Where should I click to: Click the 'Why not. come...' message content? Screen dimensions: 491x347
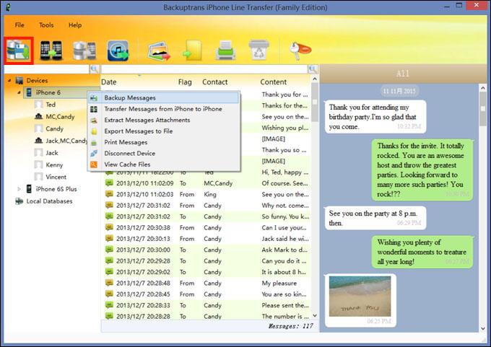[x=285, y=206]
